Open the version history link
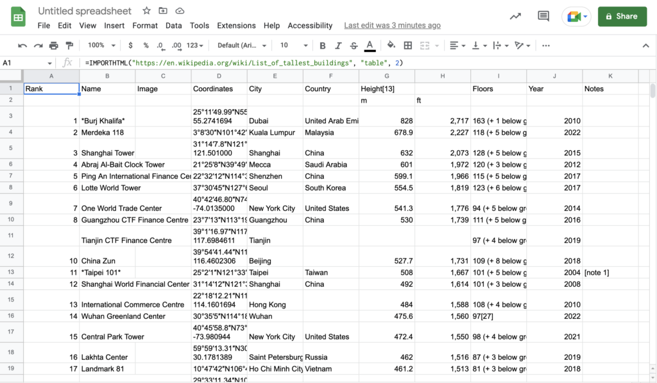 click(392, 26)
